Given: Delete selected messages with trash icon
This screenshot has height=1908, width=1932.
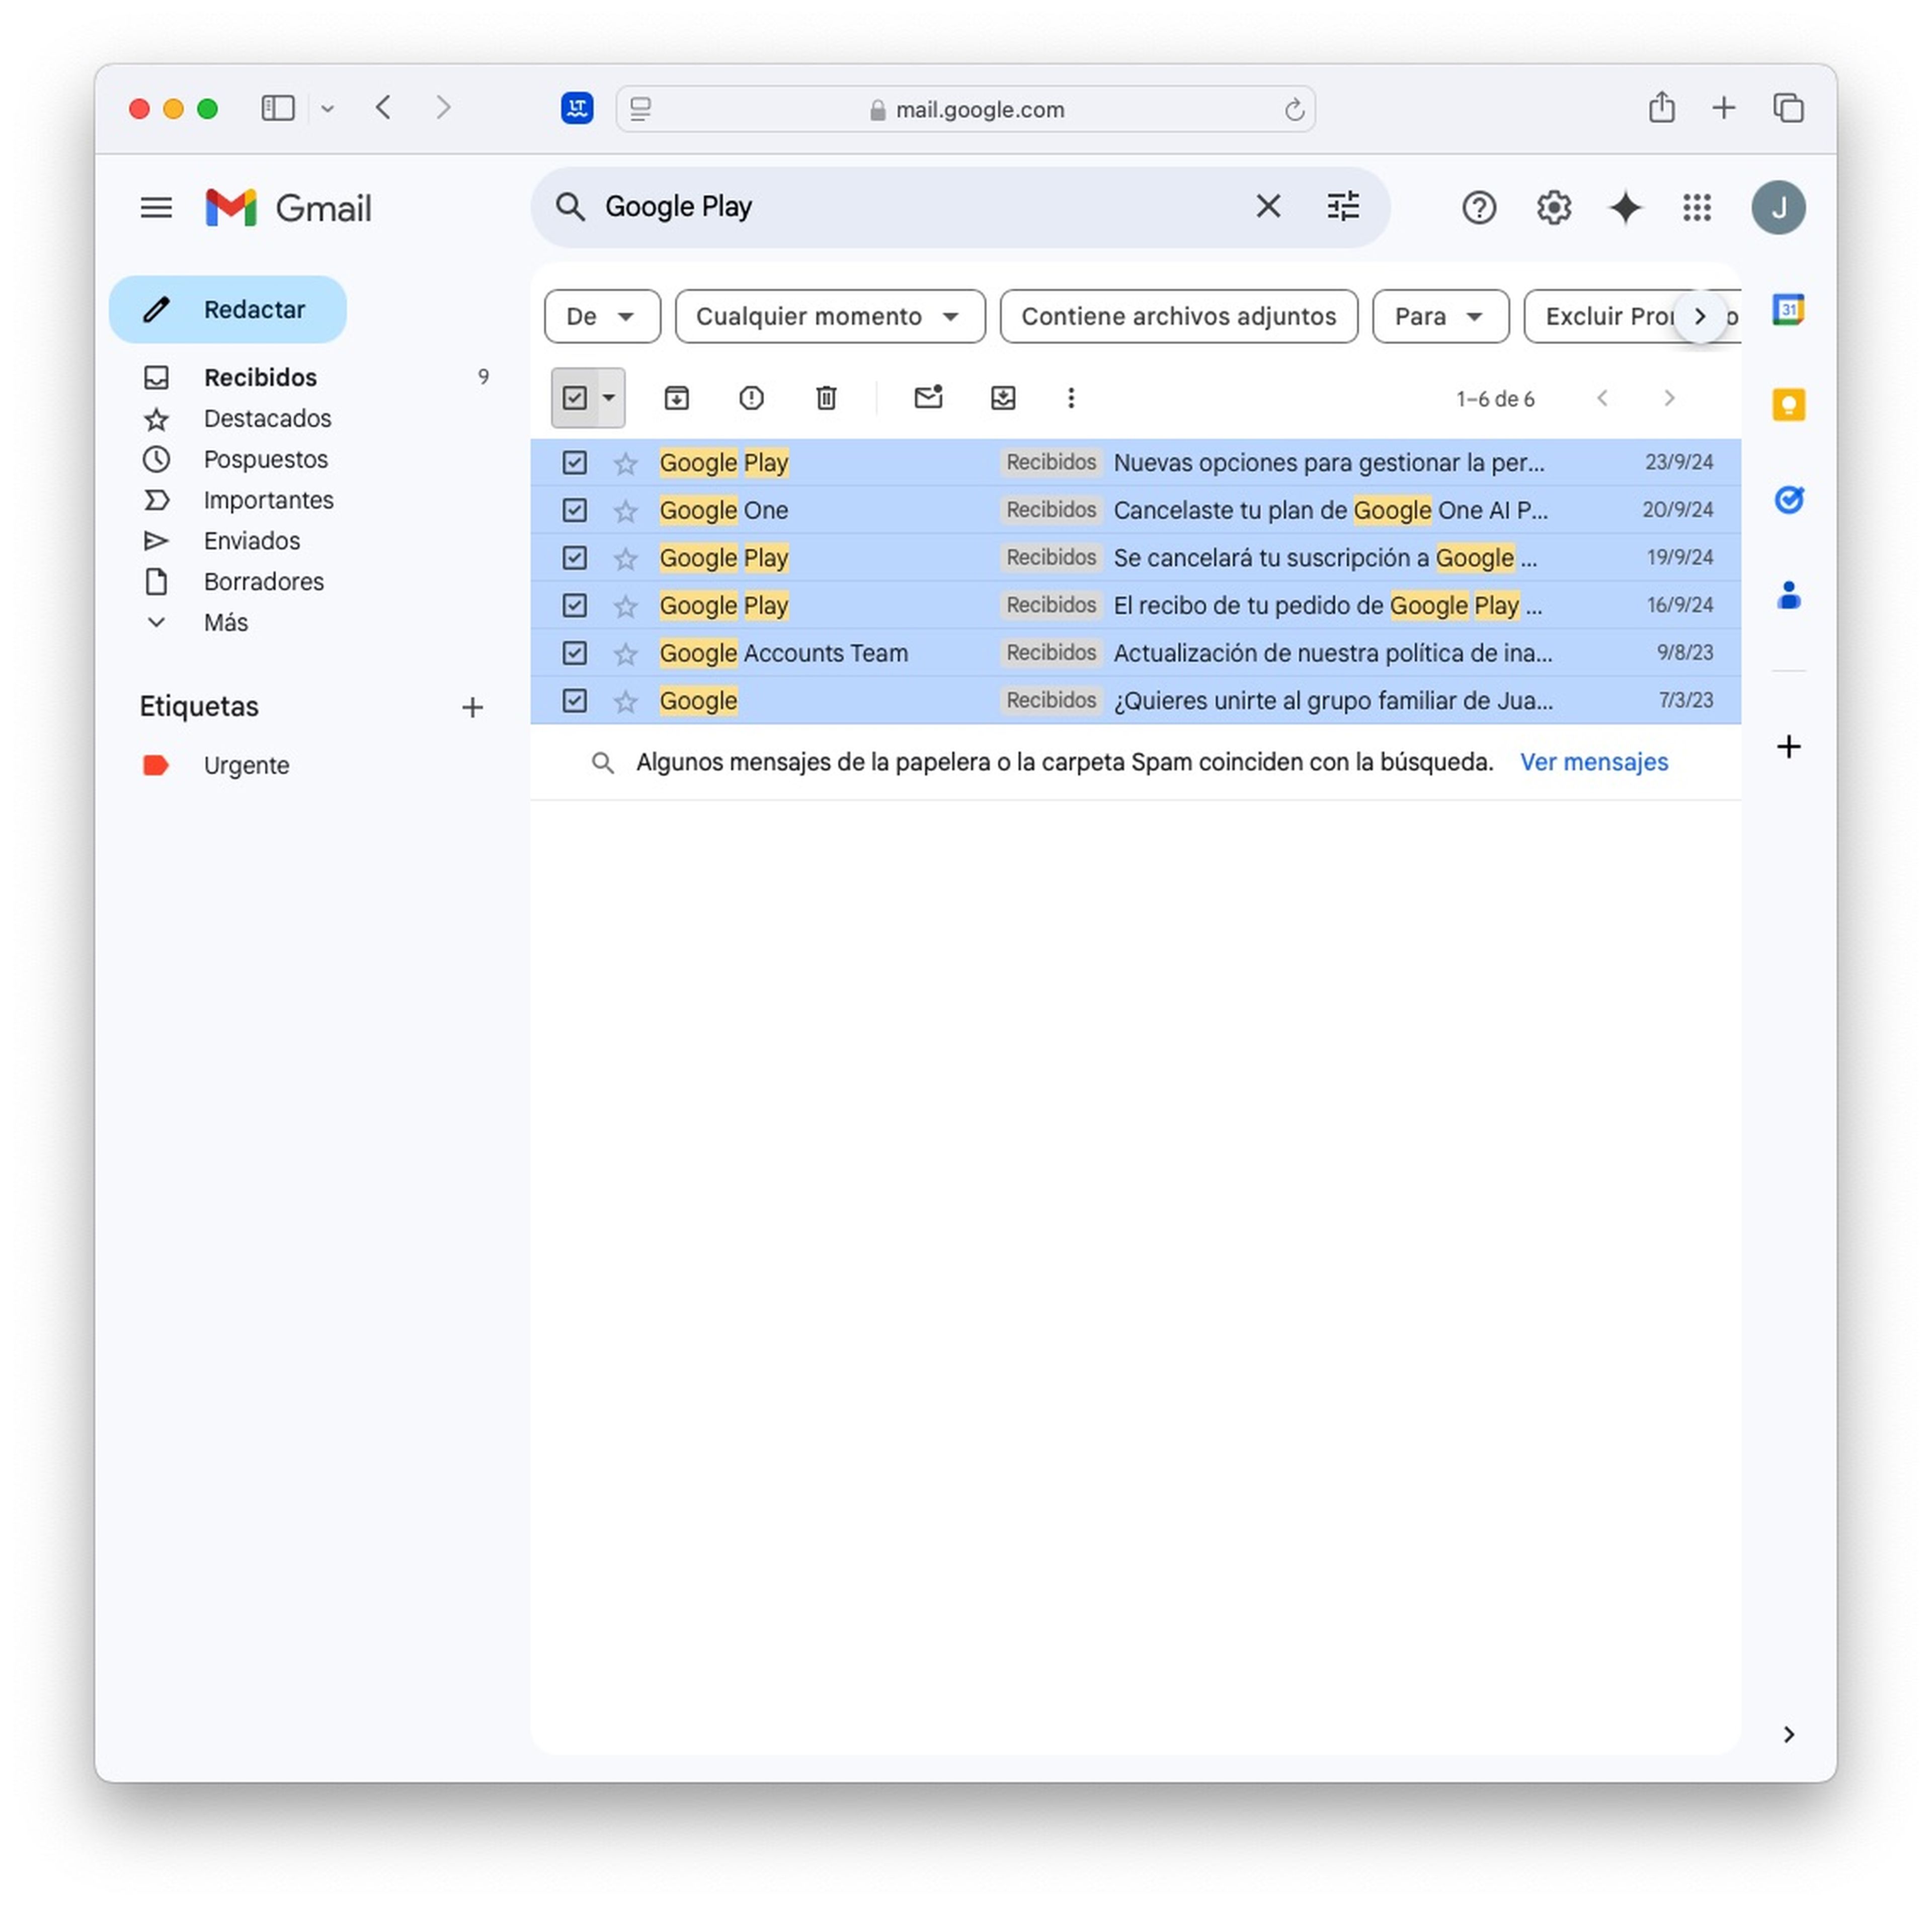Looking at the screenshot, I should [826, 398].
